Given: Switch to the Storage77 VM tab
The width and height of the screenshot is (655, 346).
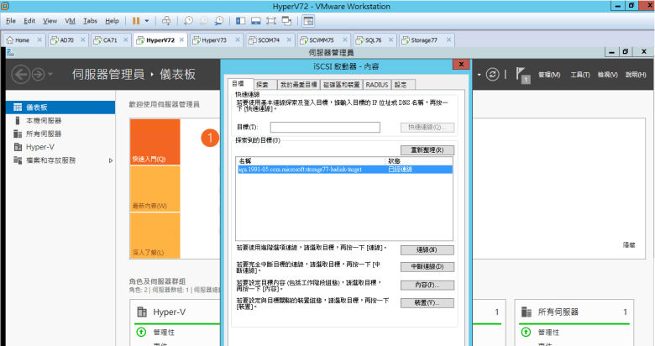Looking at the screenshot, I should point(422,39).
